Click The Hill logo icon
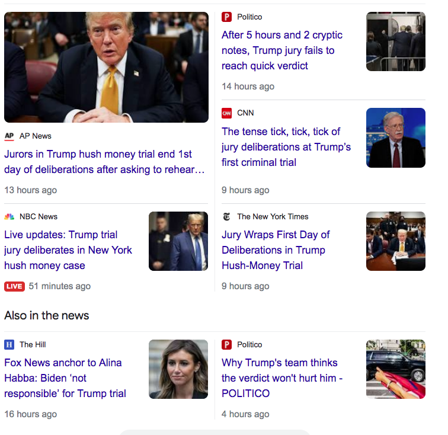 pos(9,344)
